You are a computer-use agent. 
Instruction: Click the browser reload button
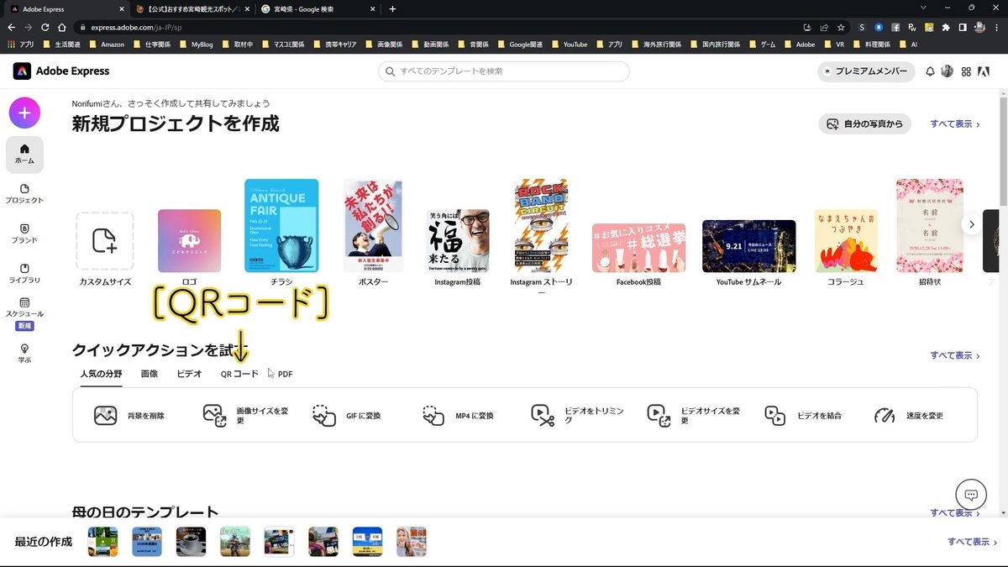click(x=45, y=27)
